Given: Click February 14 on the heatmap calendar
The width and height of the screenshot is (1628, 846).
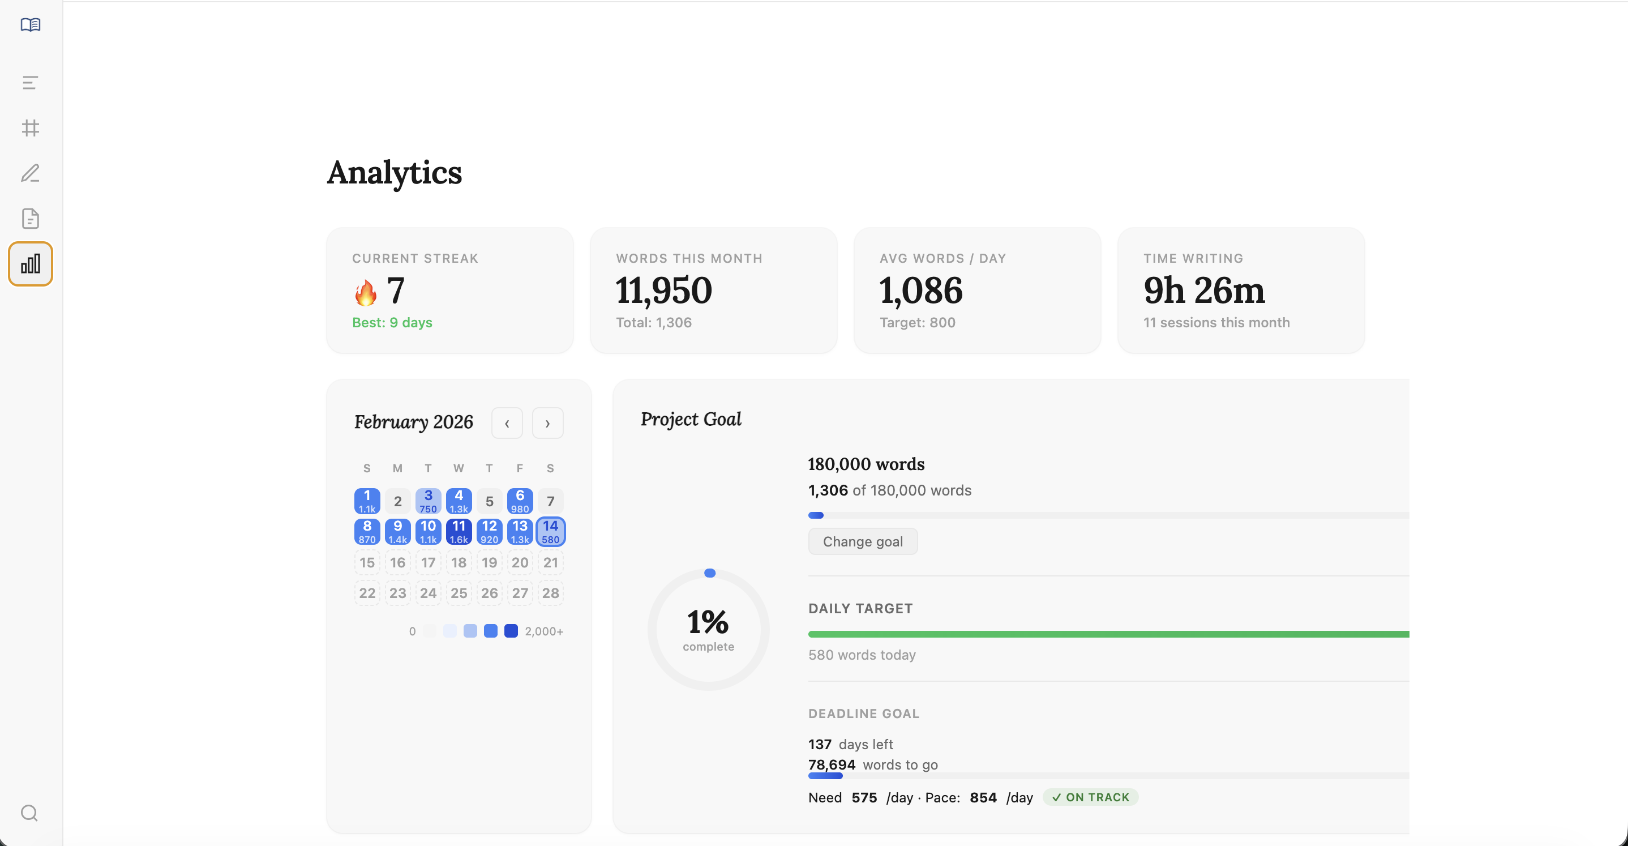Looking at the screenshot, I should [x=550, y=531].
